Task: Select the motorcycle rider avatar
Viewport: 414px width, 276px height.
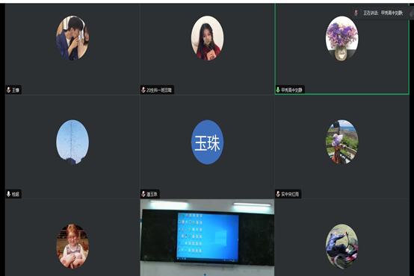Action: 342,246
